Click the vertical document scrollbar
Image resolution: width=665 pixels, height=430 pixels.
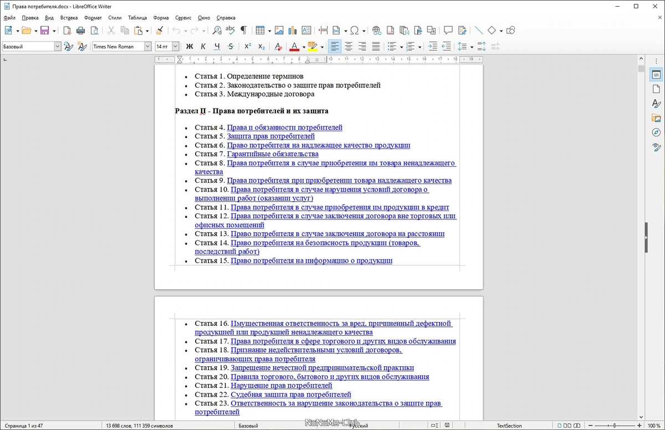coord(641,238)
